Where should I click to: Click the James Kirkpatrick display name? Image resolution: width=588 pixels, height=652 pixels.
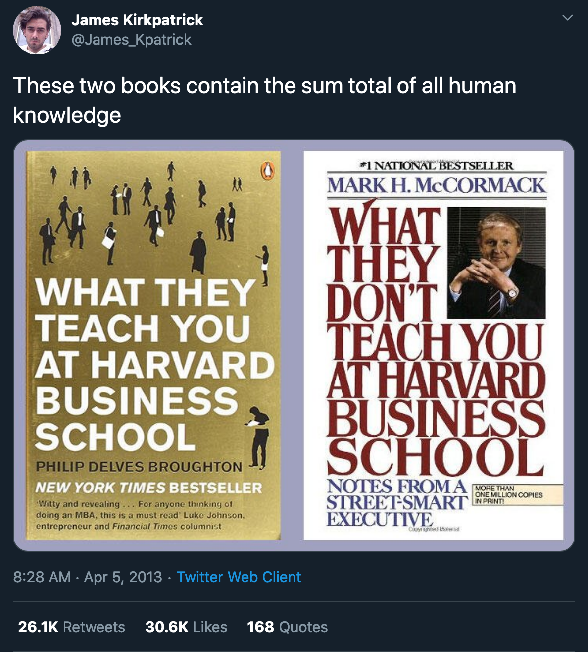pyautogui.click(x=137, y=20)
